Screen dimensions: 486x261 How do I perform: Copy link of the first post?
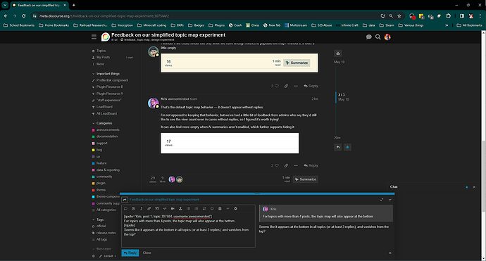coord(286,86)
